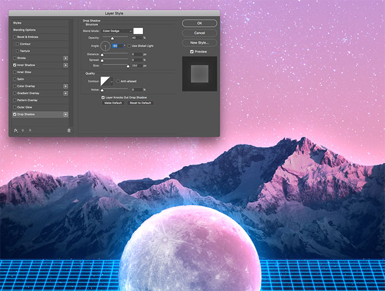Click the Spread value field
385x291 pixels.
tap(137, 60)
